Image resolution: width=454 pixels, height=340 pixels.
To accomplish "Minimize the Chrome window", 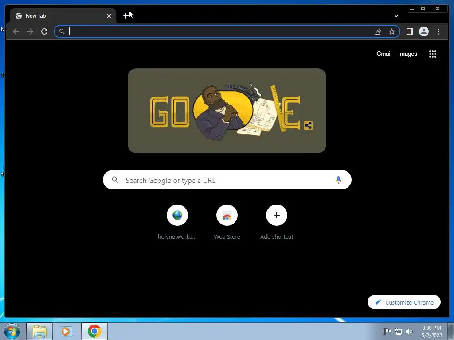I will coord(412,9).
